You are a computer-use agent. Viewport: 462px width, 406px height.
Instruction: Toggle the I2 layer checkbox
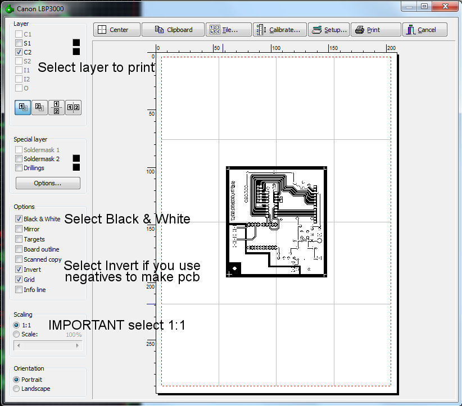tap(19, 79)
